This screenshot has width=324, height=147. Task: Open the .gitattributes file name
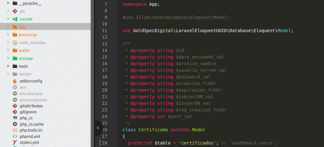31,106
